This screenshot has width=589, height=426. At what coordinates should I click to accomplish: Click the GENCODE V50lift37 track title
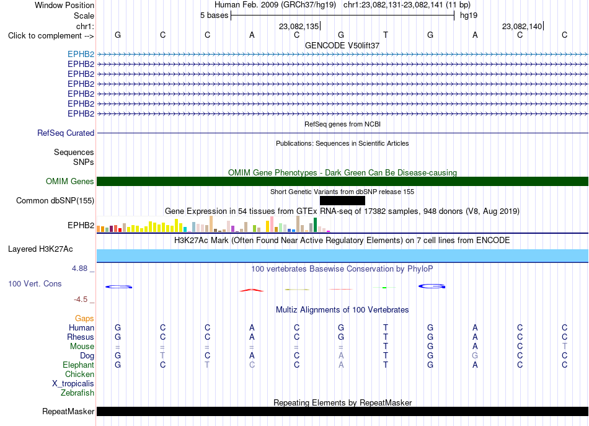coord(342,45)
